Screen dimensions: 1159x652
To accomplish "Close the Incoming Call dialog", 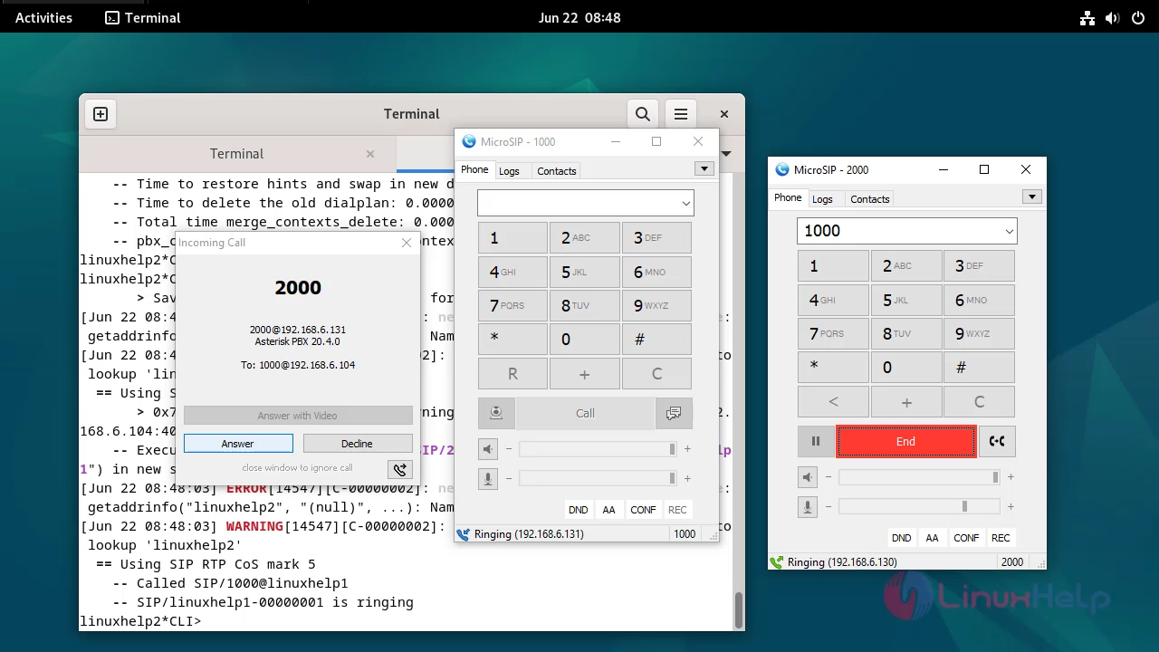I will coord(407,243).
